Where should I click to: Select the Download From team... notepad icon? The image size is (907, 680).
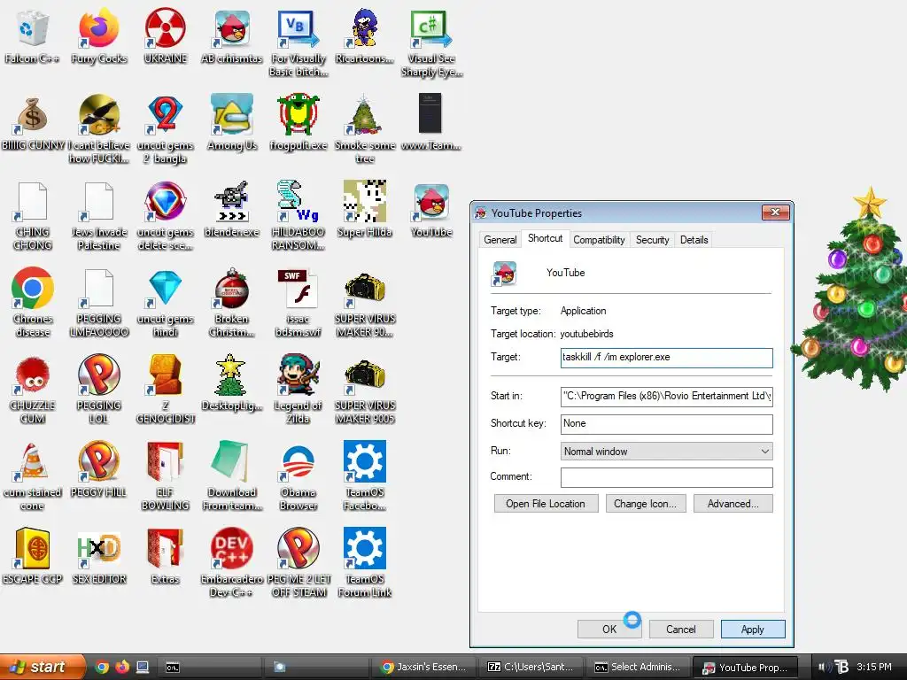232,461
